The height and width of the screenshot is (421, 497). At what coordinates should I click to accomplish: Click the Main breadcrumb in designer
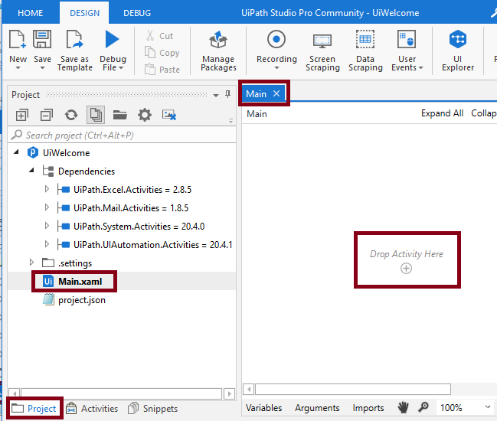click(x=257, y=114)
